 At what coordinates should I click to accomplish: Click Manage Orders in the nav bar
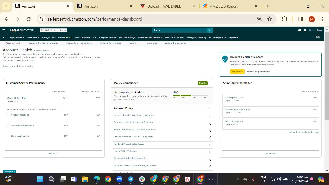[x=49, y=37]
